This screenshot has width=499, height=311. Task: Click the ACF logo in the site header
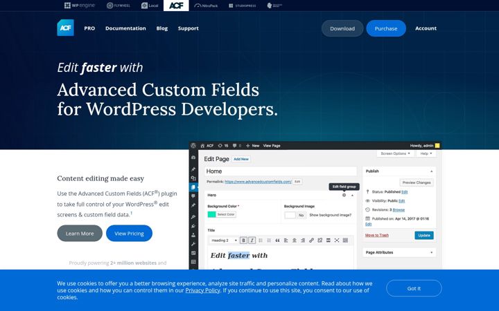click(x=66, y=28)
